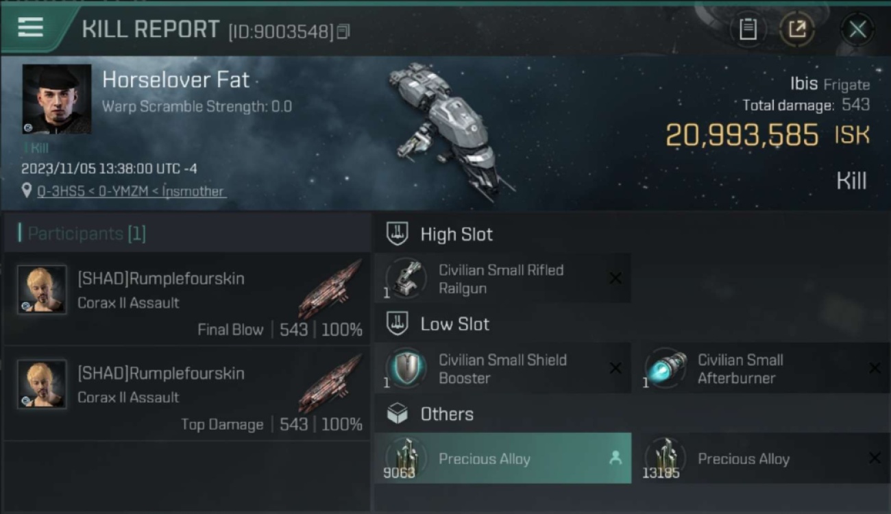Image resolution: width=891 pixels, height=514 pixels.
Task: View Horselover Fat's portrait
Action: [56, 99]
